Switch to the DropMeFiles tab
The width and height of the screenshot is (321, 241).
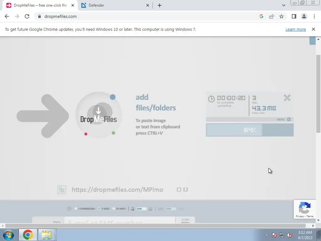click(40, 5)
